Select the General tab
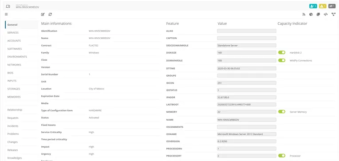Screen dimensions: 339x161 point(21,25)
